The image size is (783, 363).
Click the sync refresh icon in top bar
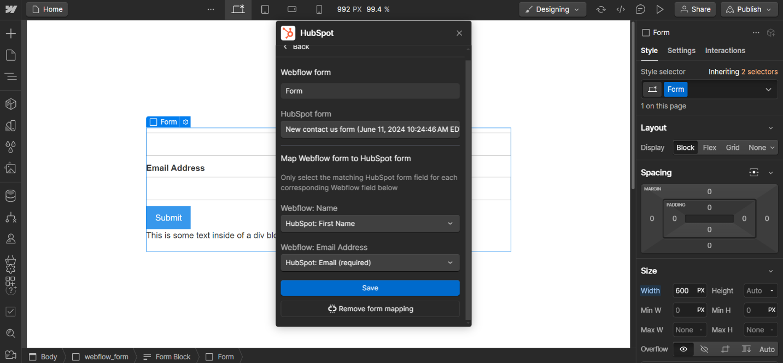[x=601, y=9]
